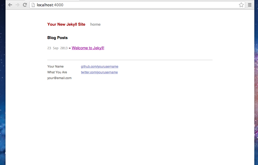Viewport: 258px width, 165px height.
Task: Bookmark this page using the star icon
Action: tap(241, 5)
